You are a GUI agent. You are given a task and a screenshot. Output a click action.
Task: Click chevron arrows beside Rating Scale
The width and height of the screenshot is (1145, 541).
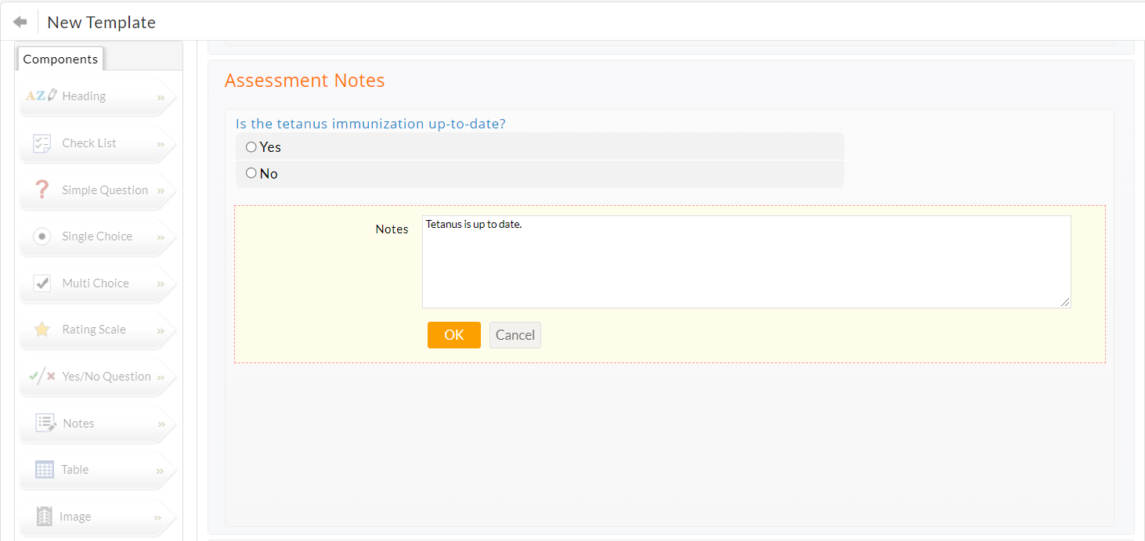click(x=161, y=331)
